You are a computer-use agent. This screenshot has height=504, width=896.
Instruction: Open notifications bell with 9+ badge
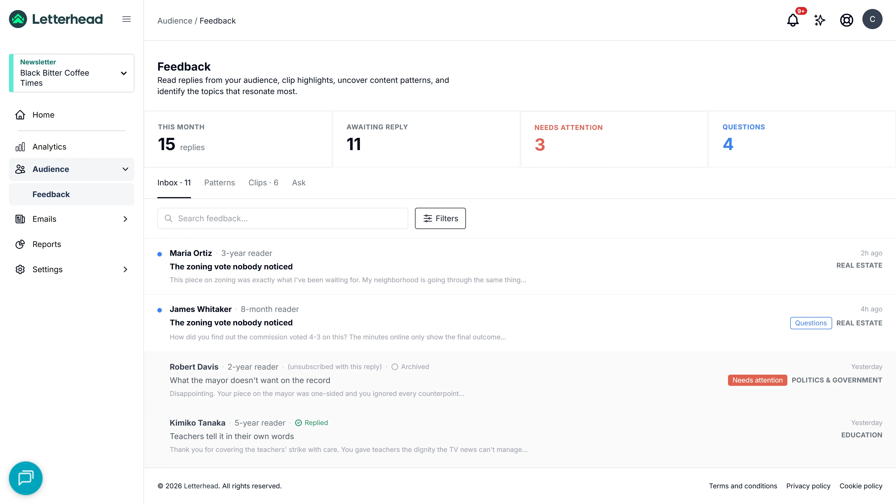pos(793,20)
